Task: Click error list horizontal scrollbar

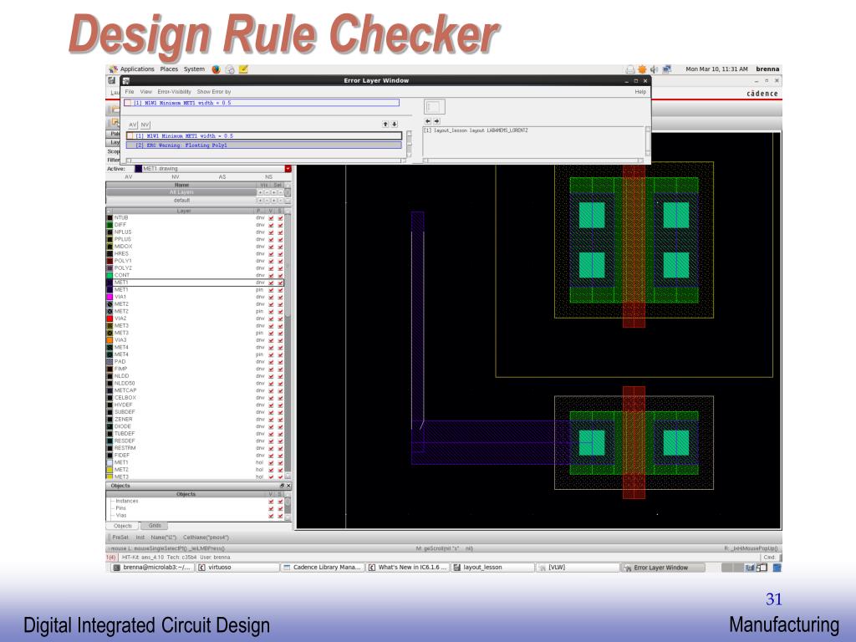Action: click(267, 160)
